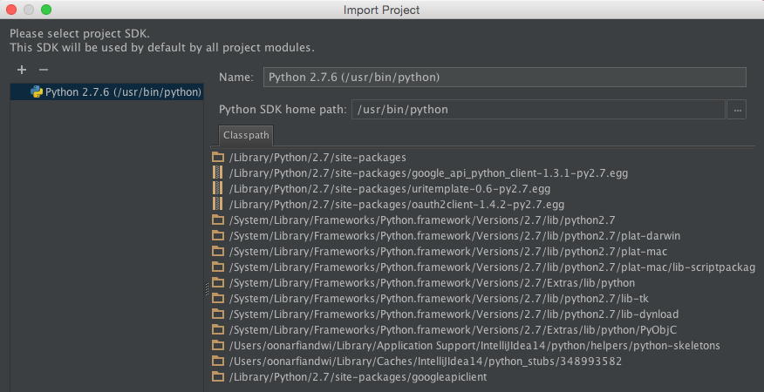Click folder icon for lib-tk entry

point(218,299)
